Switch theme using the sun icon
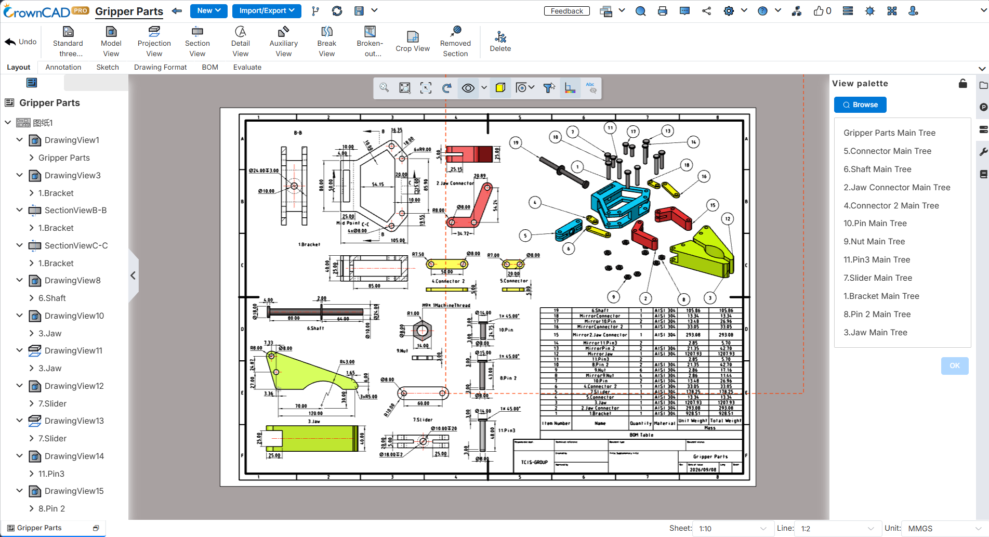Image resolution: width=989 pixels, height=537 pixels. (870, 11)
